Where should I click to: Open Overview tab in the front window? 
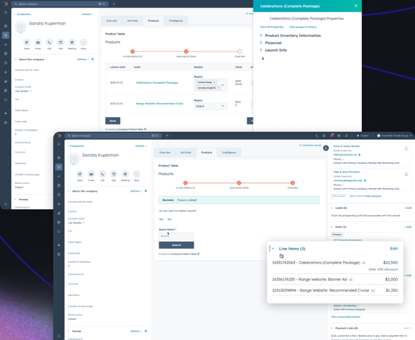coord(165,153)
